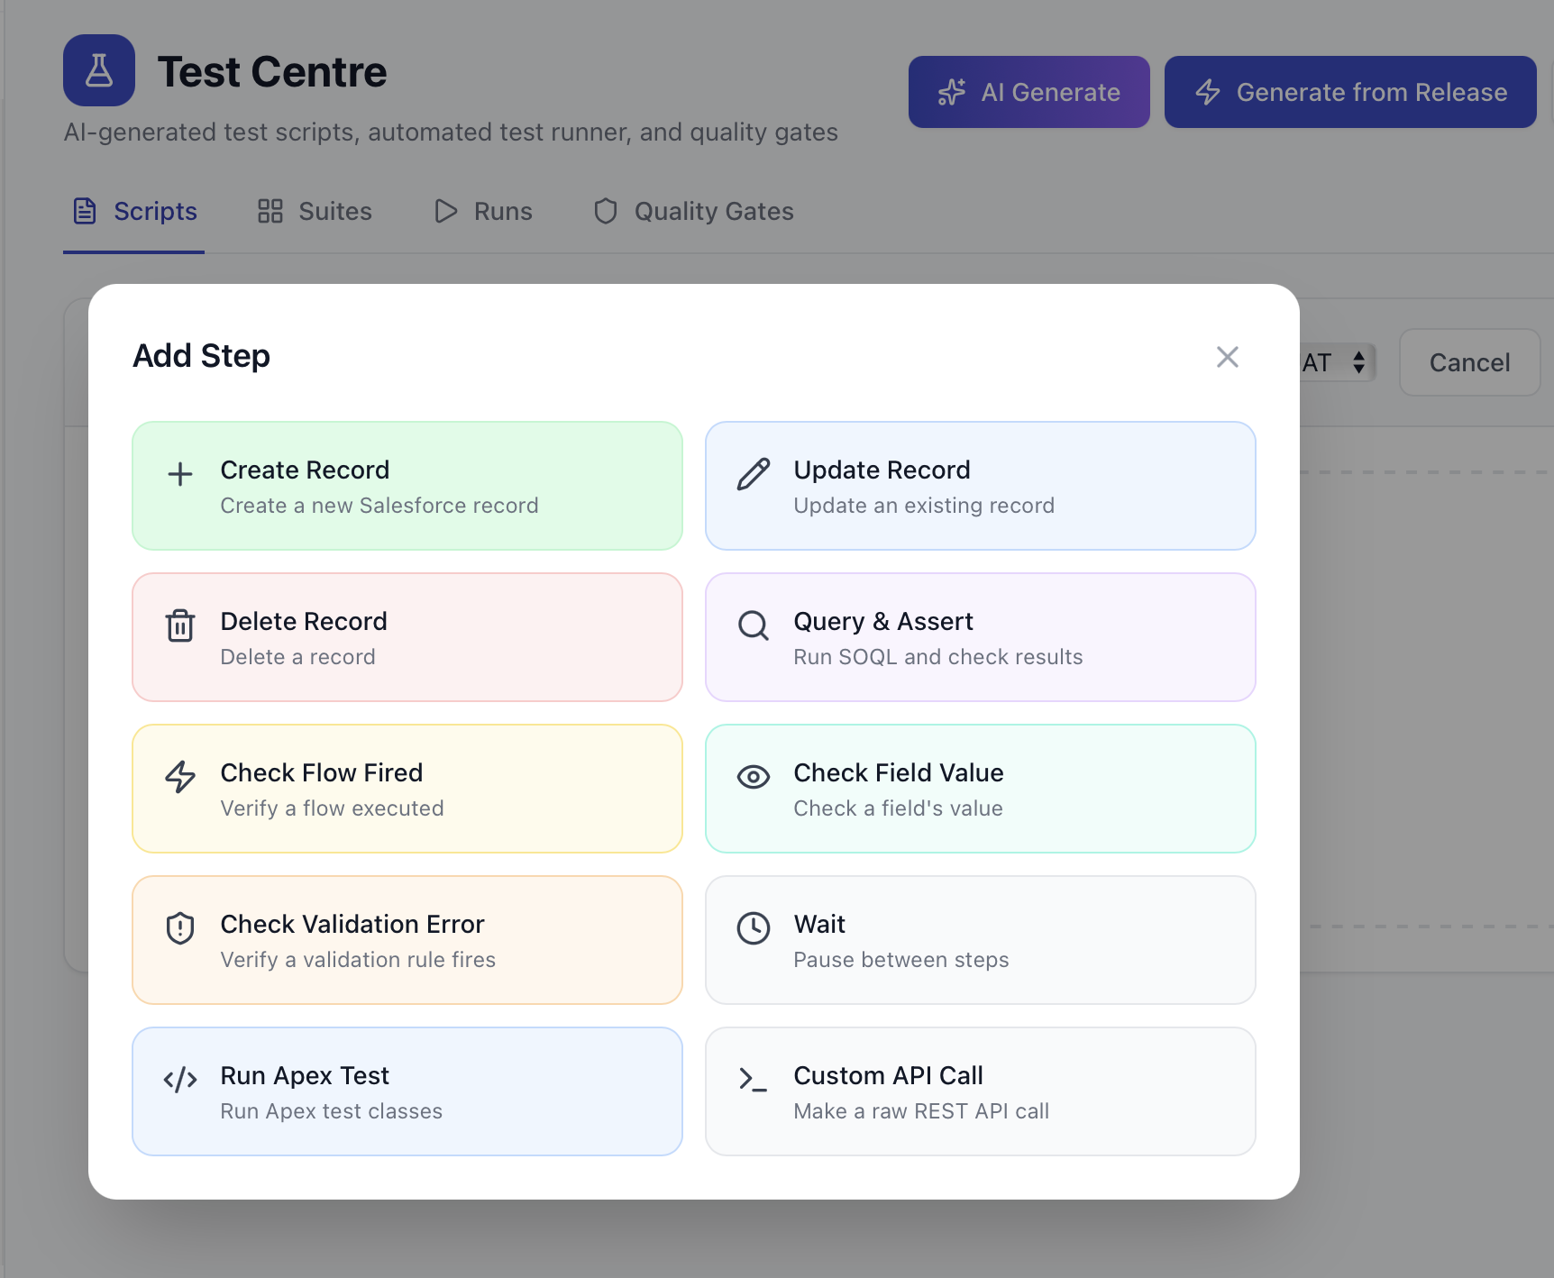The width and height of the screenshot is (1554, 1278).
Task: Click the Generate from Release button
Action: click(x=1348, y=91)
